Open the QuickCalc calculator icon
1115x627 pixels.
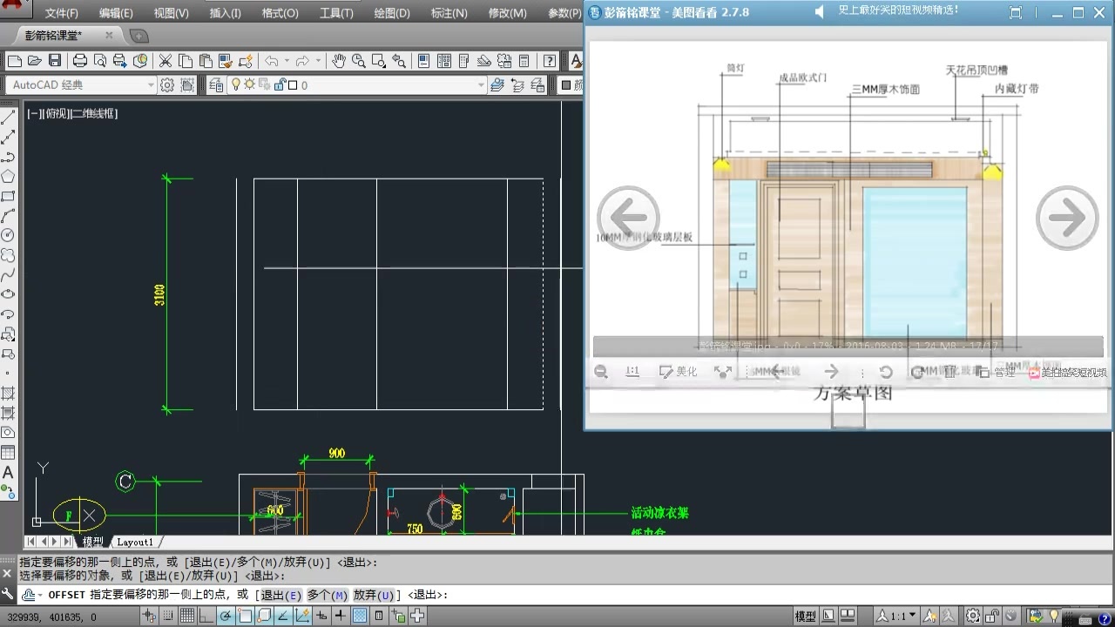[x=524, y=61]
